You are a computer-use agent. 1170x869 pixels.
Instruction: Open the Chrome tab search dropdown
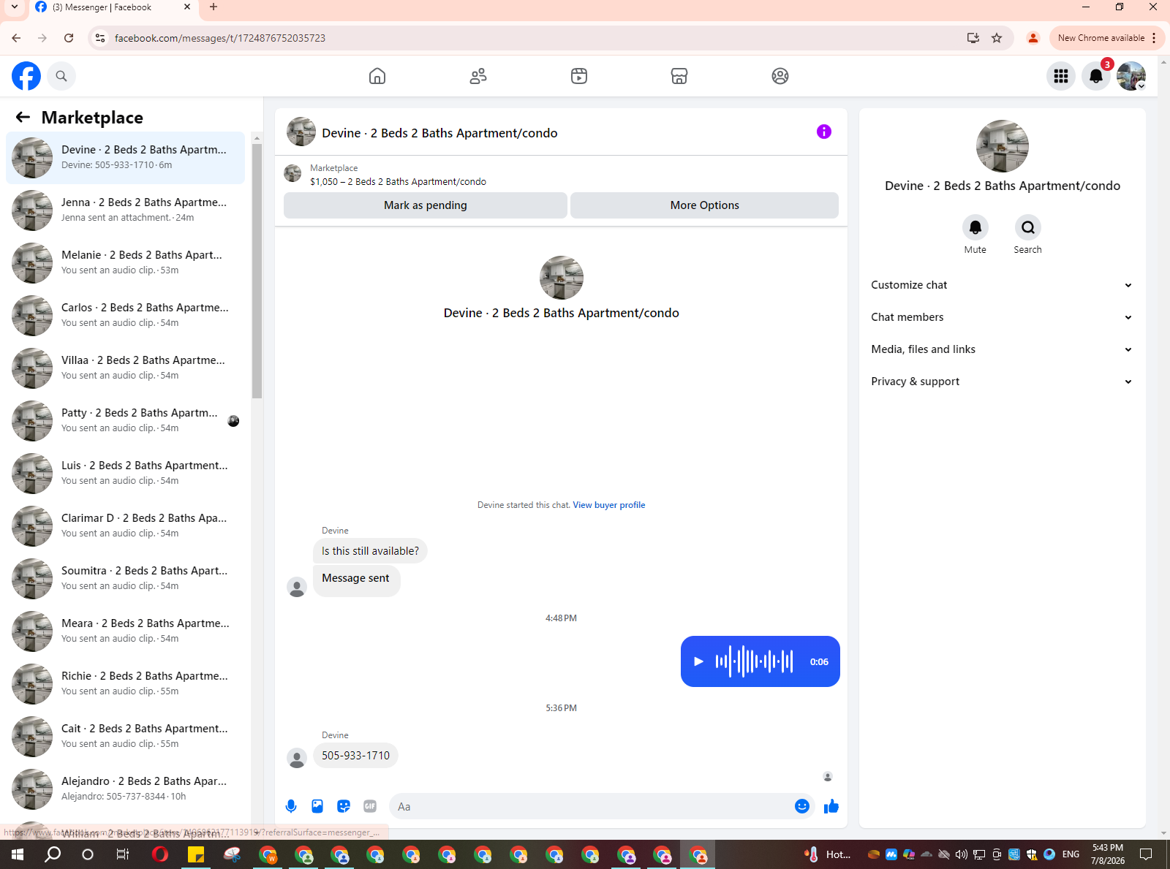(x=15, y=7)
